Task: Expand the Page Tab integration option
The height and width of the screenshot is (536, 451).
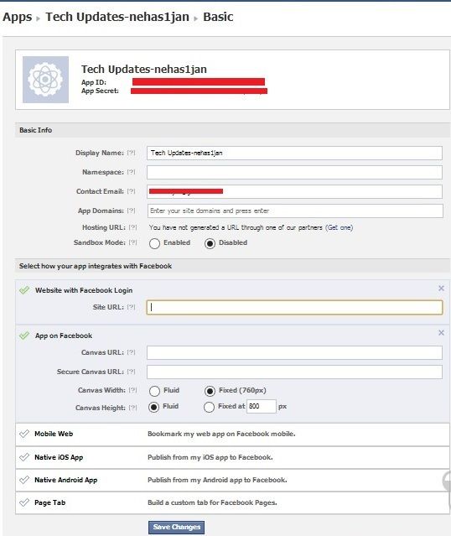Action: point(232,502)
